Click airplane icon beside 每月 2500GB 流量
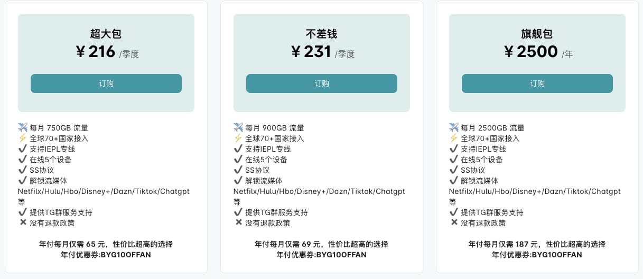Viewport: 643px width, 279px height. (x=454, y=127)
